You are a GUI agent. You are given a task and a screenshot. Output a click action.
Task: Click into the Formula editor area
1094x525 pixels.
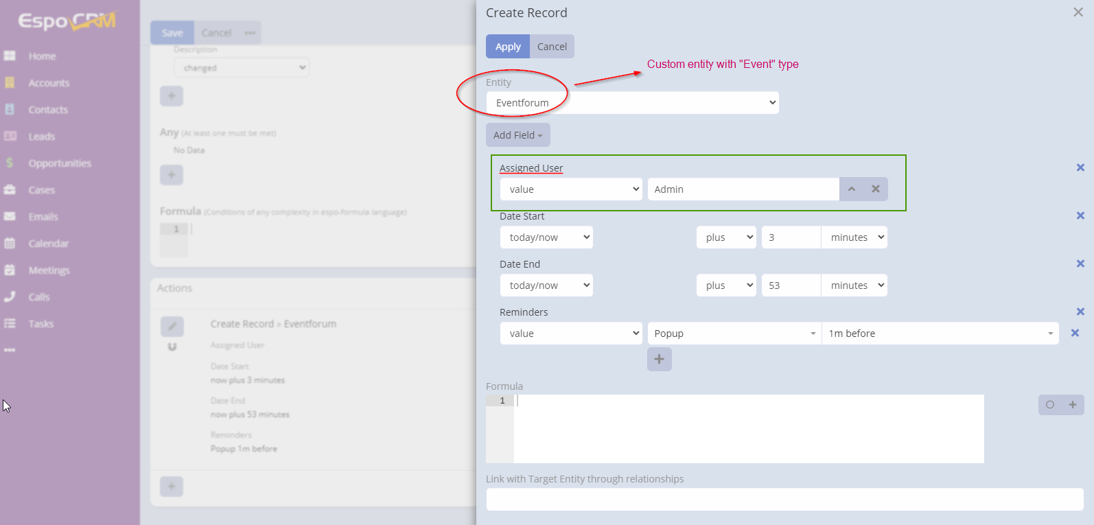(x=749, y=429)
